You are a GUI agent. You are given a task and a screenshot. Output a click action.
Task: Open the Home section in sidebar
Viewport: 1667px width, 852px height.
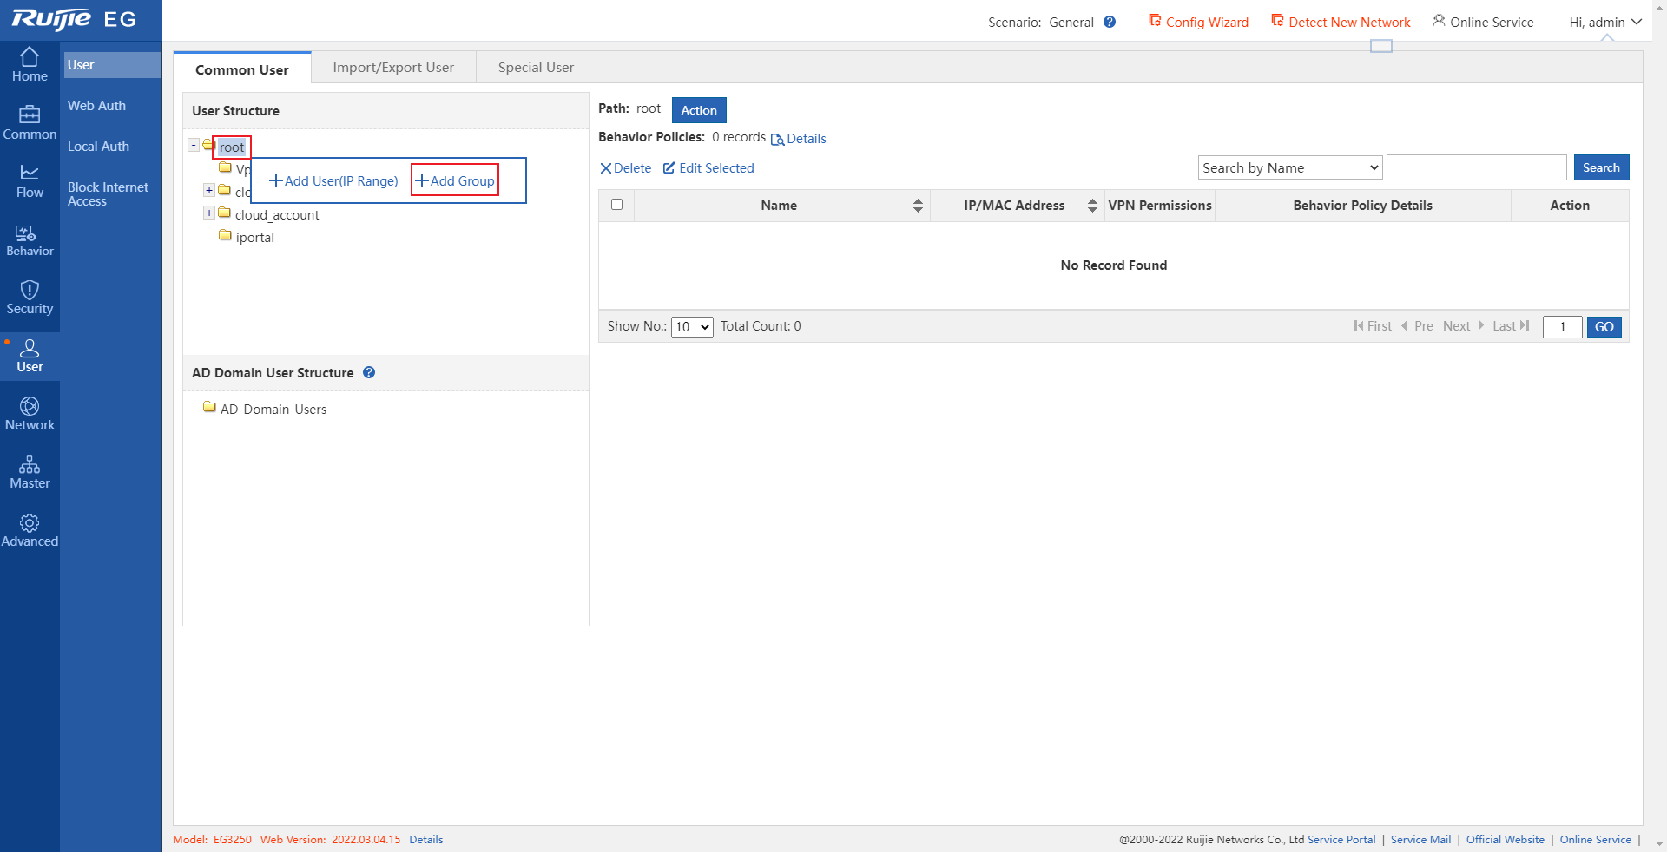(30, 65)
